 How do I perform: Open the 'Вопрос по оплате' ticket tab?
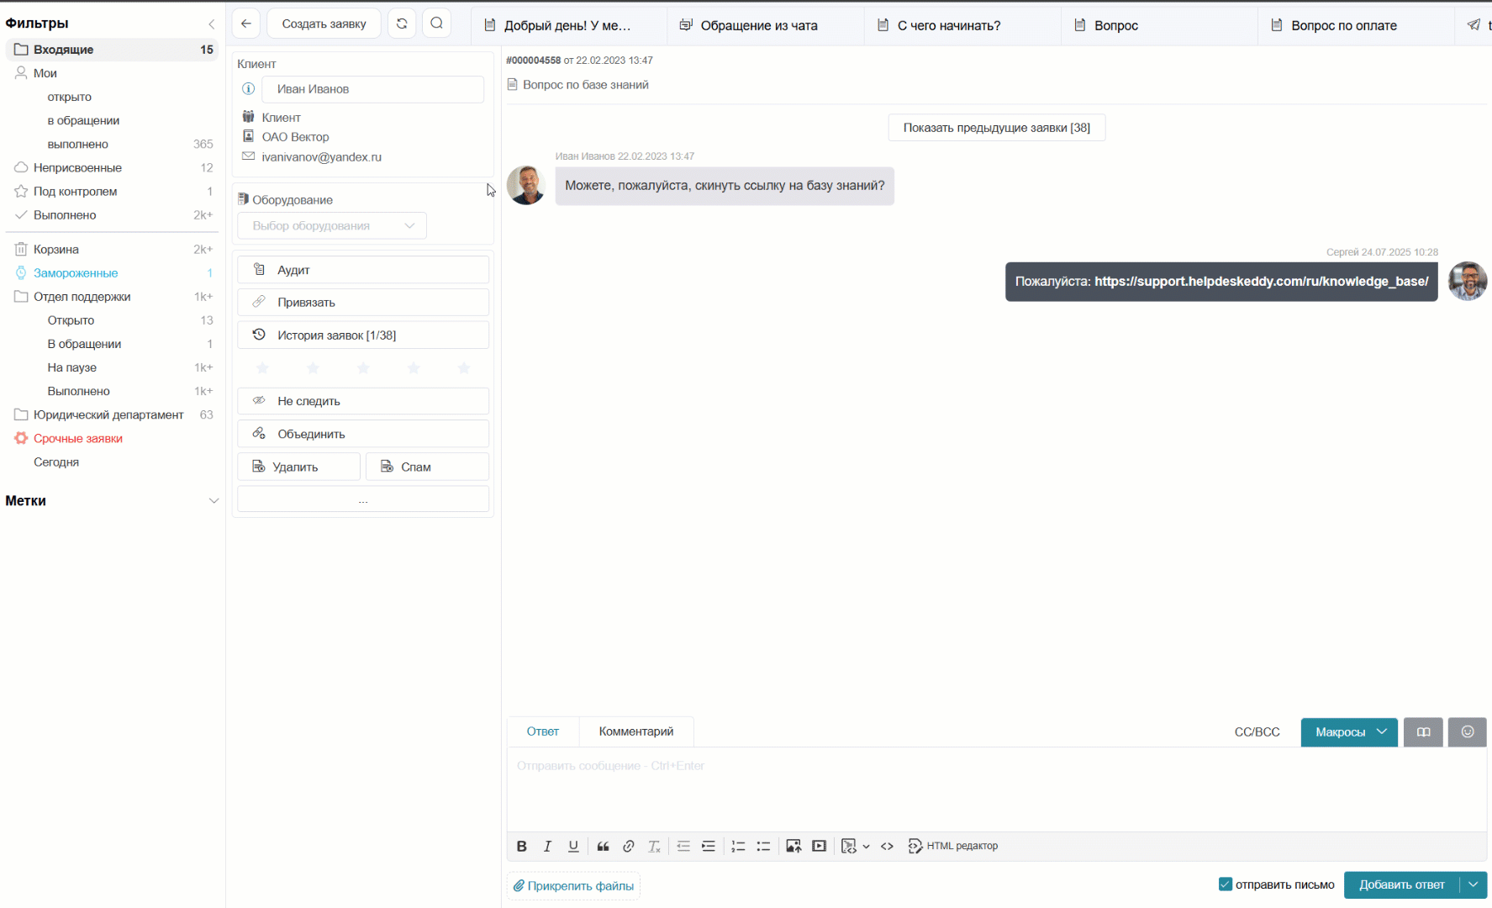click(1343, 25)
